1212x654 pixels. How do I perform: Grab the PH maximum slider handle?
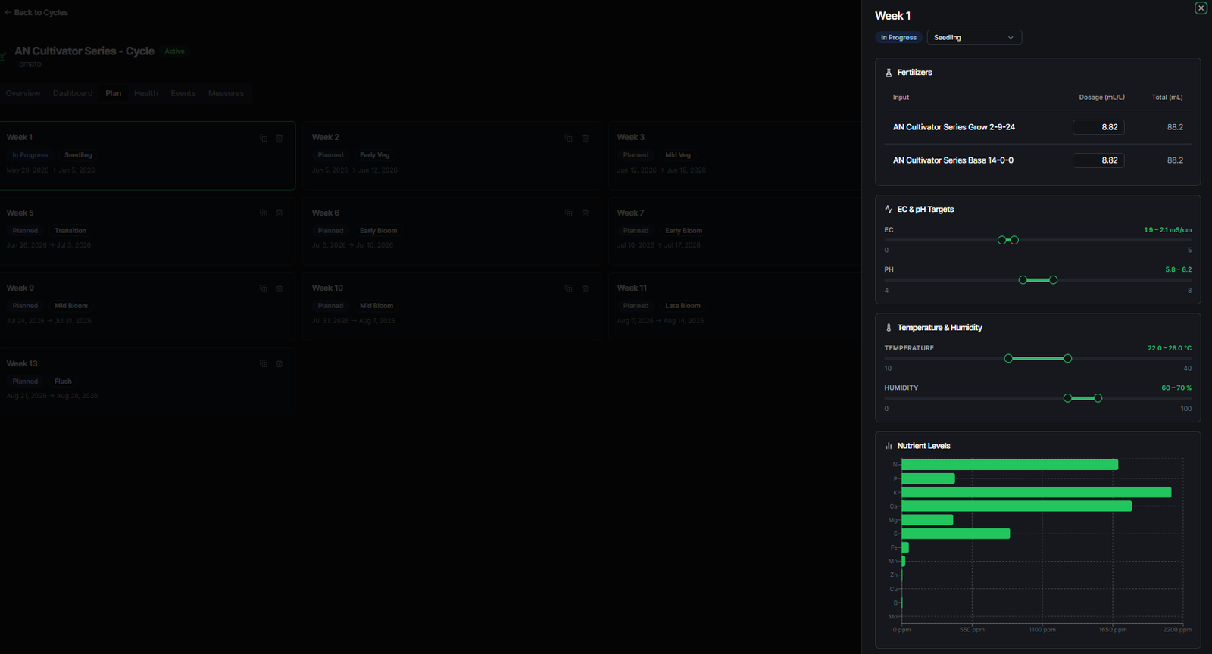click(1053, 280)
